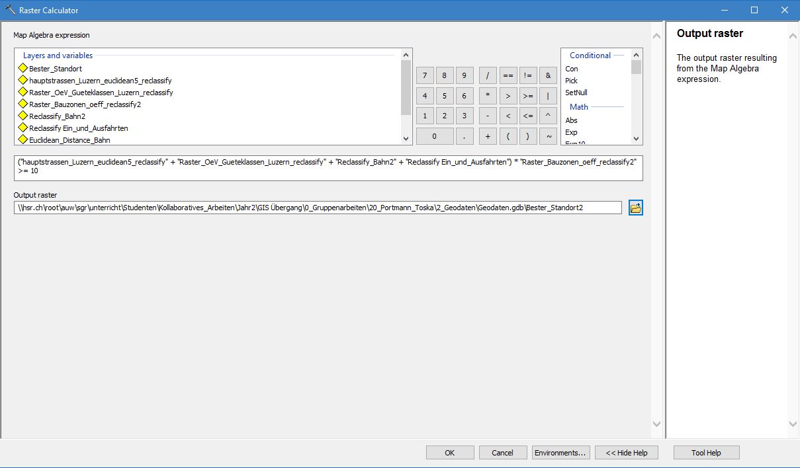This screenshot has width=800, height=468.
Task: Insert the Boolean AND (&) operator
Action: click(x=548, y=75)
